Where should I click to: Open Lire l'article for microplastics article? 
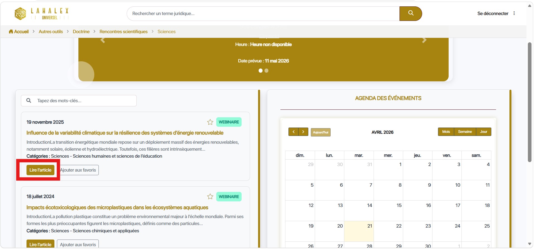pos(40,244)
